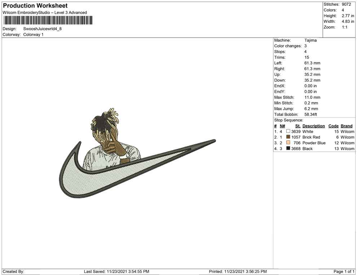The height and width of the screenshot is (275, 357).
Task: Click the 'Production Worksheet' title
Action: 35,6
